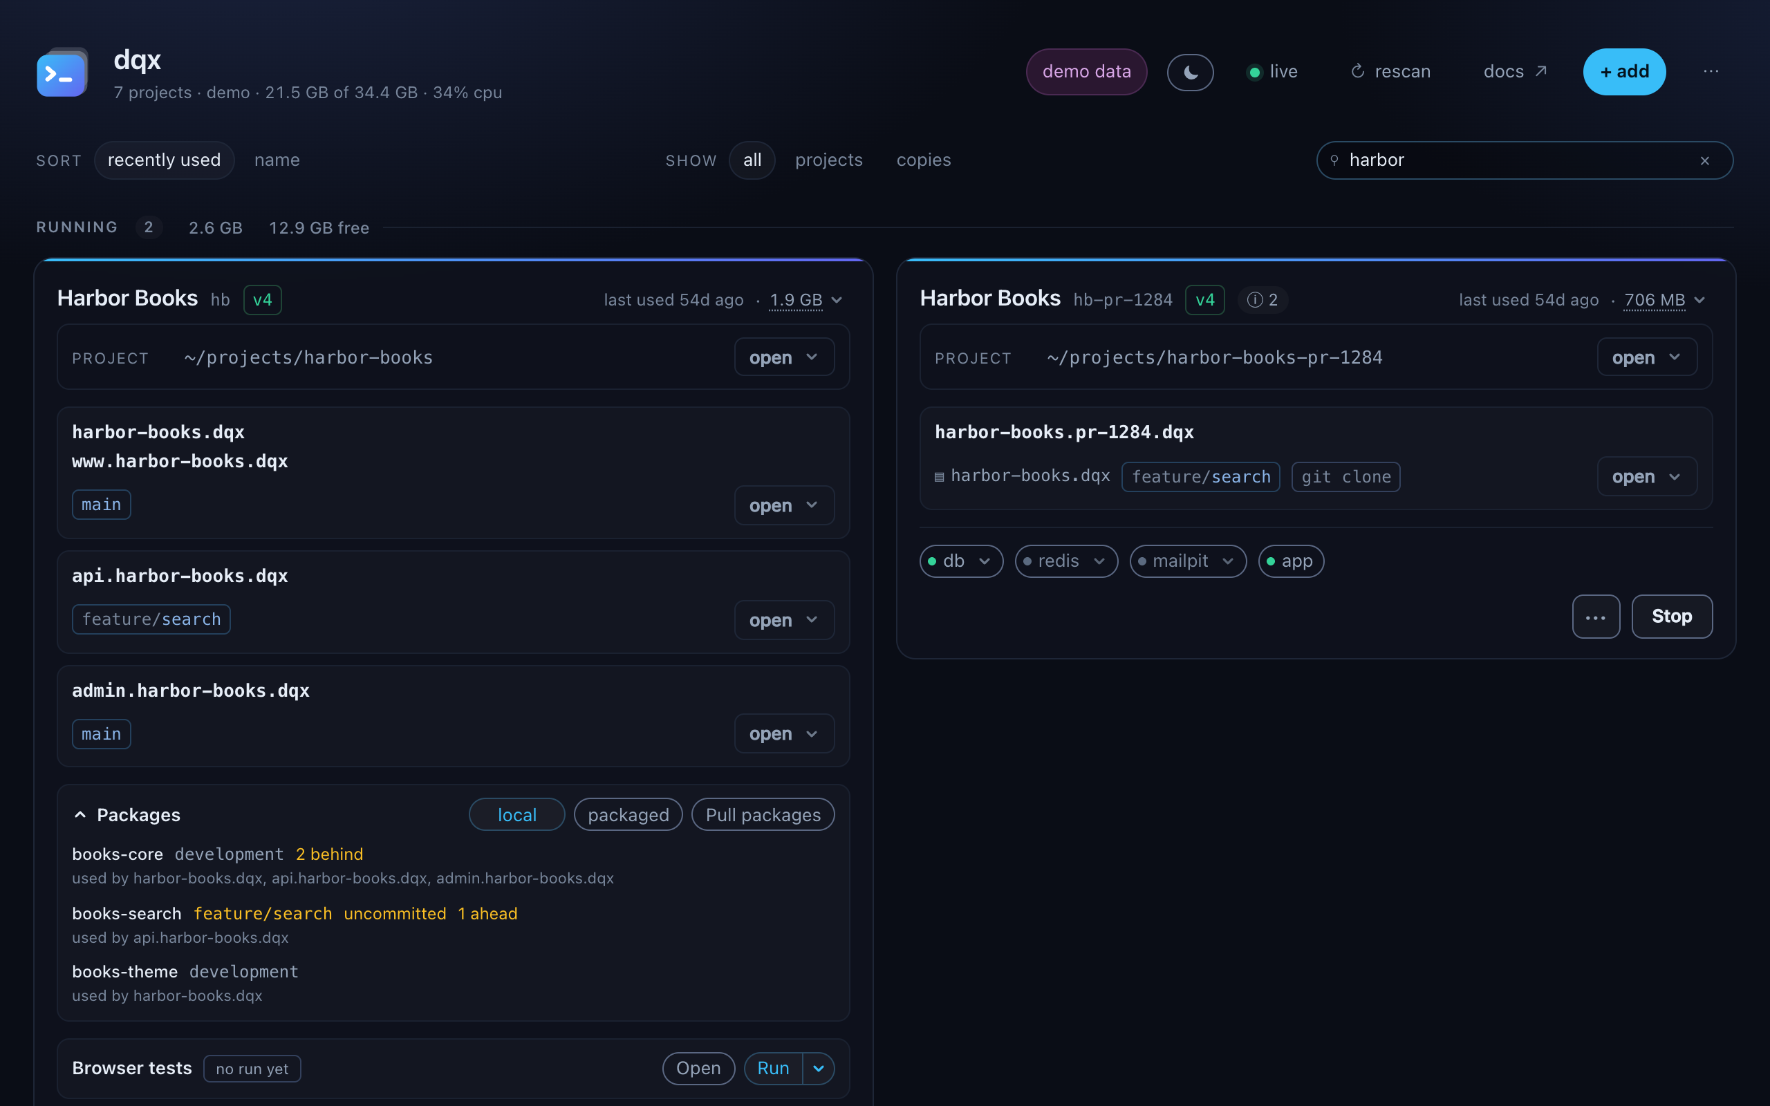
Task: Click harbor-books.dqx domain name
Action: 159,432
